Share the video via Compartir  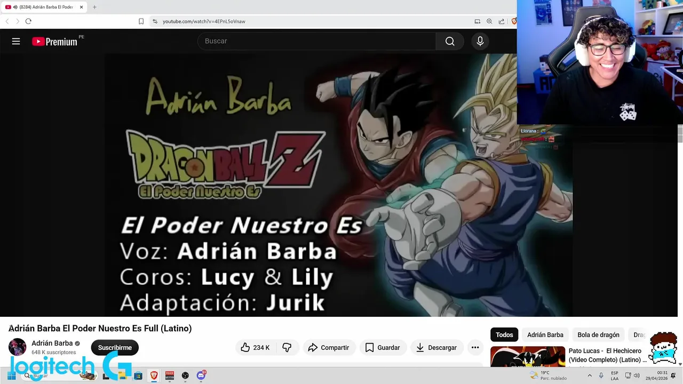click(x=329, y=348)
